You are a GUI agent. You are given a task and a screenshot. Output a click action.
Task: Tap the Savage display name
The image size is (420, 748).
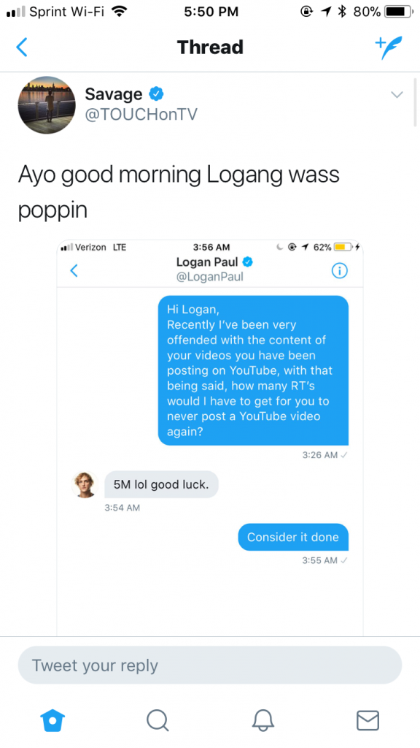pyautogui.click(x=113, y=94)
